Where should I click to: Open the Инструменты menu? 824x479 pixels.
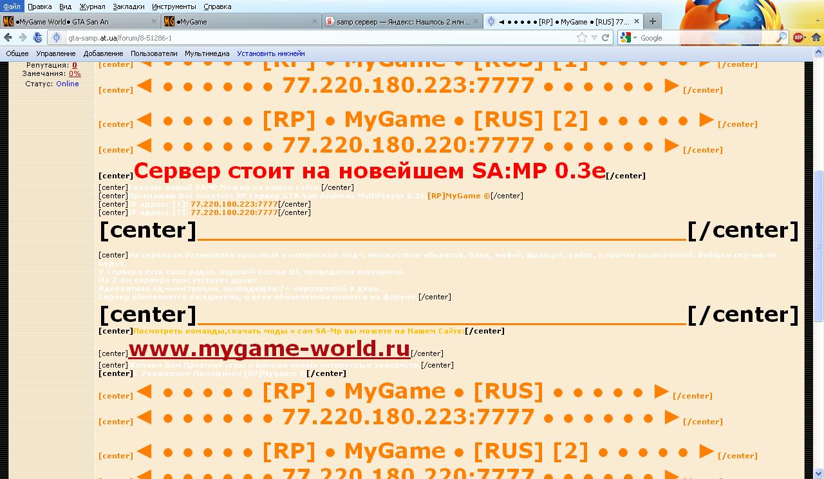(174, 6)
